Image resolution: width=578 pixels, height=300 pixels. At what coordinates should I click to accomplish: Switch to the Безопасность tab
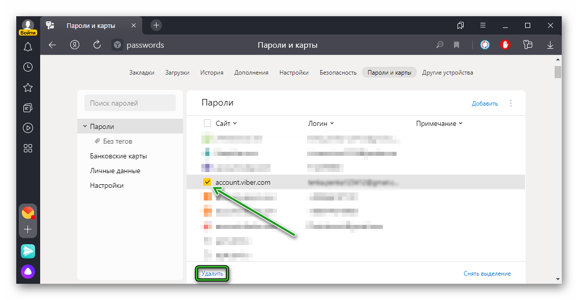click(338, 73)
